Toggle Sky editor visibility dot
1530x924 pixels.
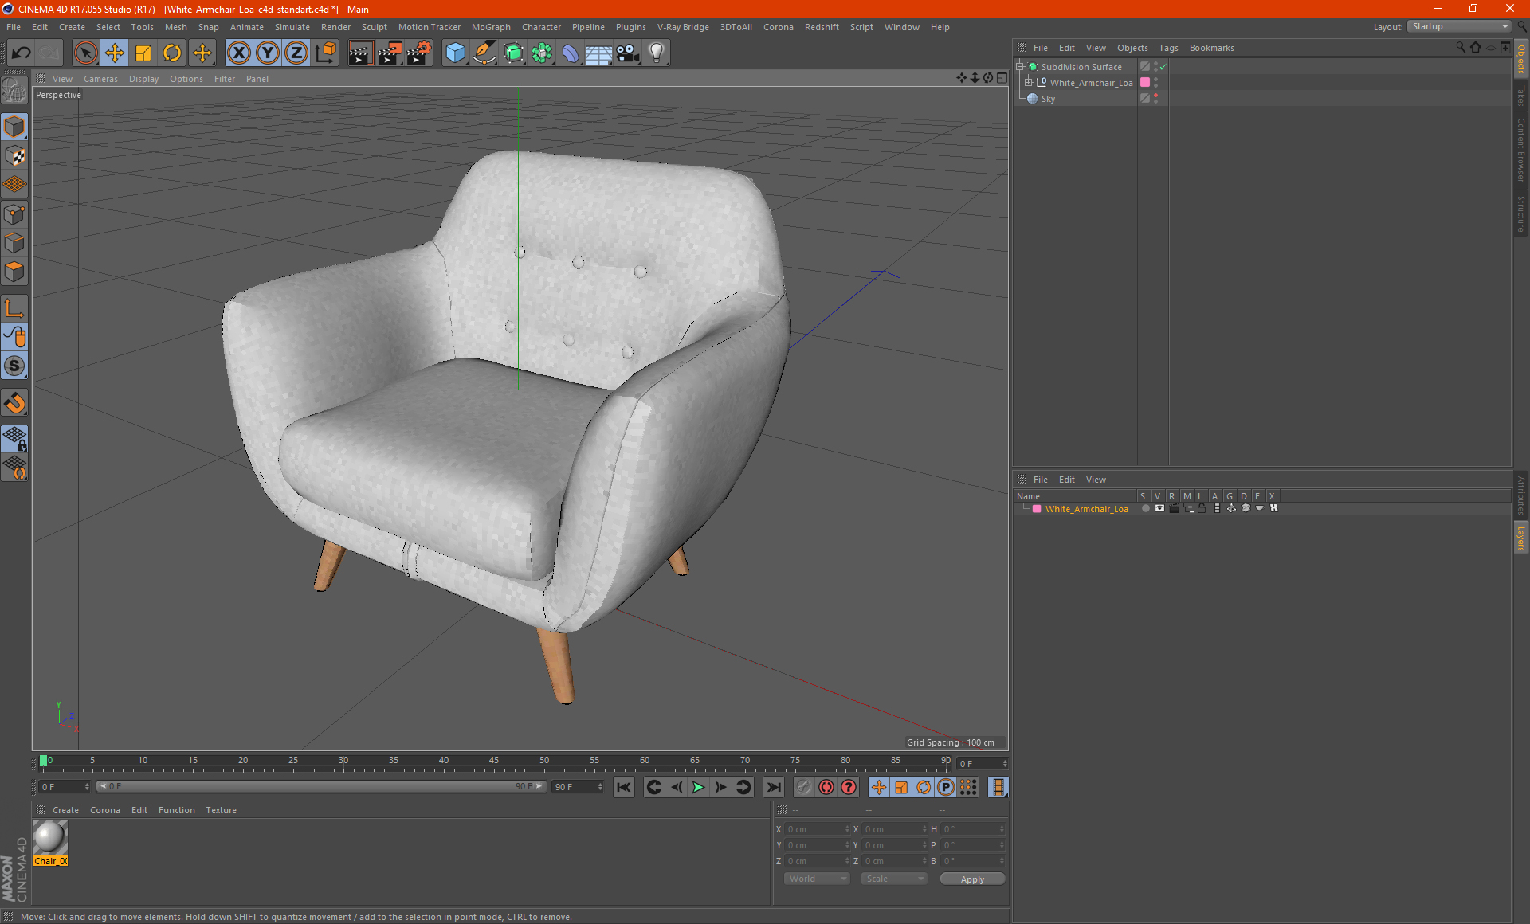click(1156, 96)
